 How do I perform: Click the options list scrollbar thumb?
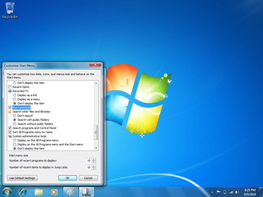(x=96, y=132)
